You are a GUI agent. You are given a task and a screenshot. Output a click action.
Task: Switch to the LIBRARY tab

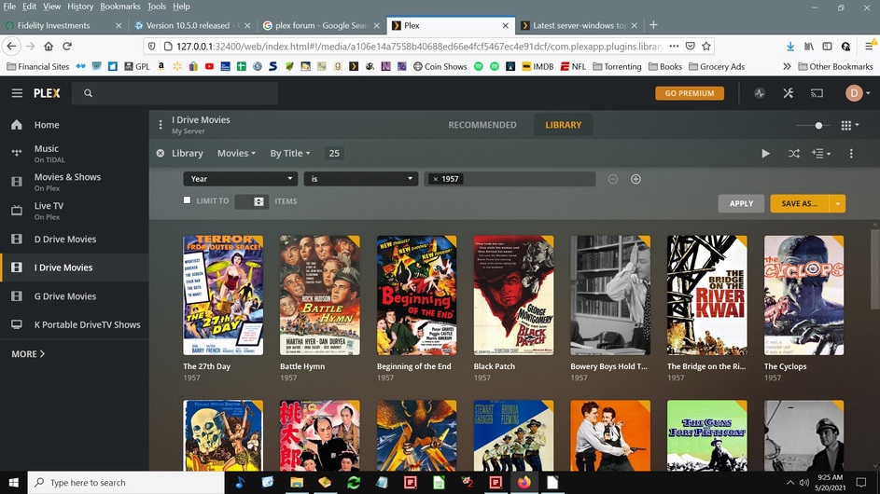[x=563, y=125]
